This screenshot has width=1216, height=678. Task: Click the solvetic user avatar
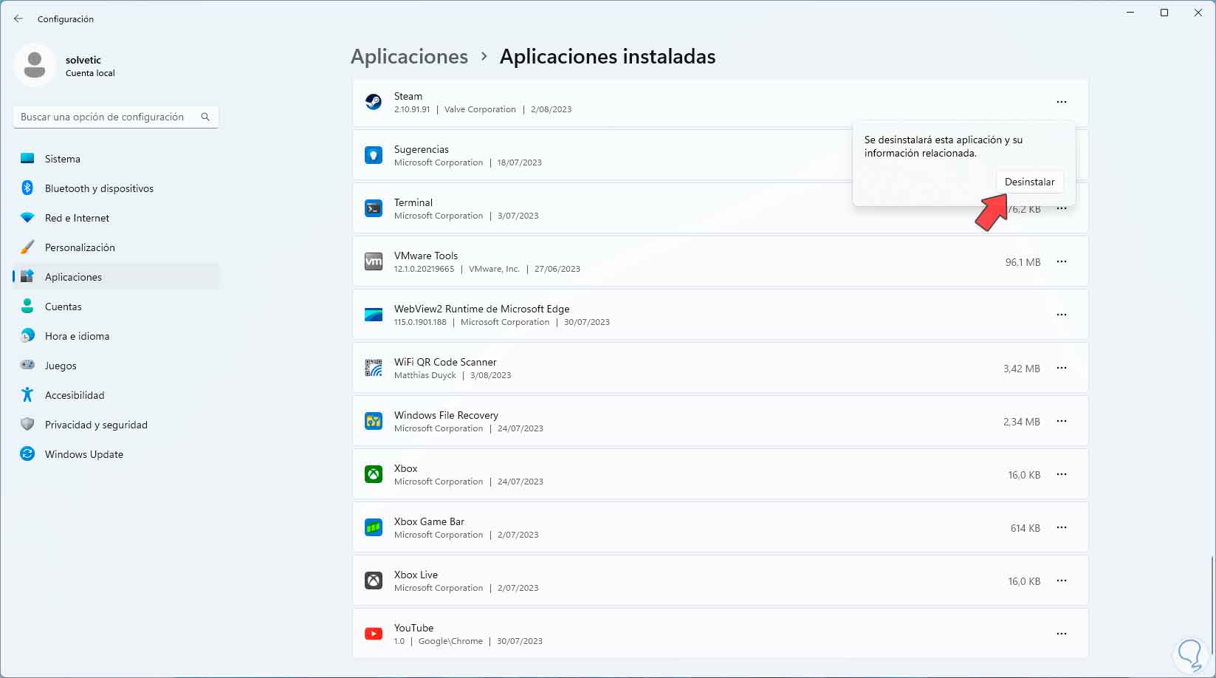tap(35, 65)
